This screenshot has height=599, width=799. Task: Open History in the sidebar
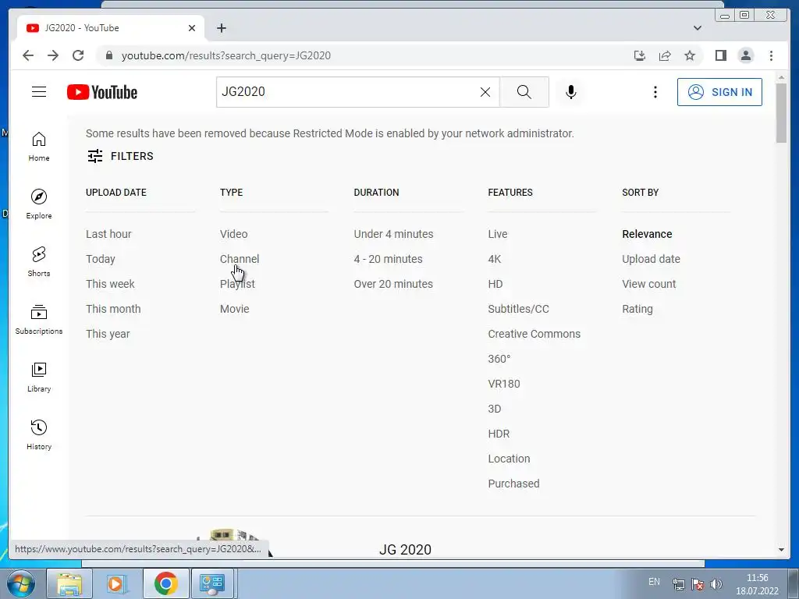coord(39,435)
